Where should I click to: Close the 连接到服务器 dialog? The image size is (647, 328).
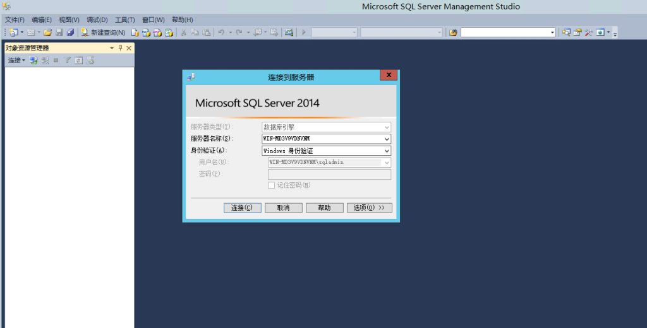pos(389,75)
